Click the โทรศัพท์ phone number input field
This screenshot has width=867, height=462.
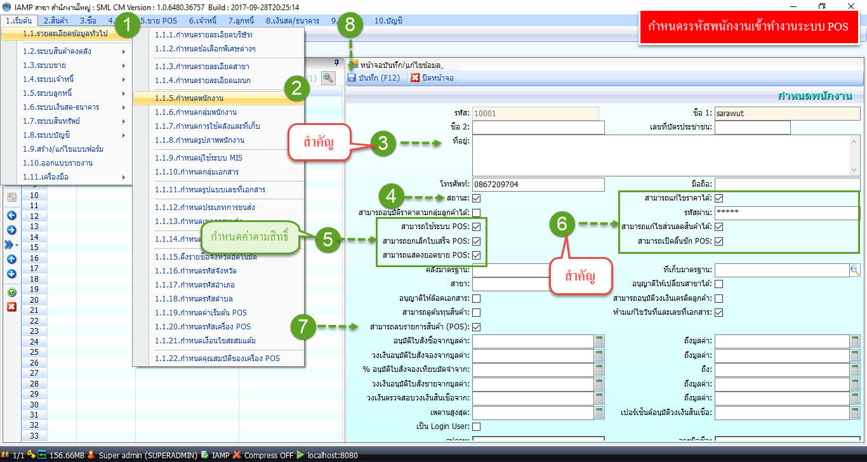[x=538, y=184]
